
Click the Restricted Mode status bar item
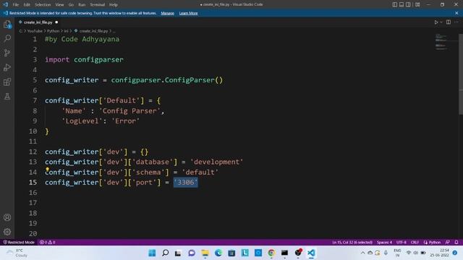[x=19, y=243]
